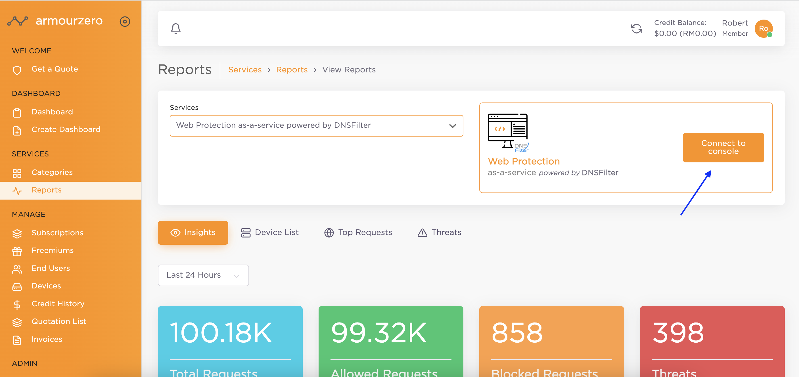Expand the Last 24 Hours dropdown
Screen dimensions: 799x377
coord(203,275)
